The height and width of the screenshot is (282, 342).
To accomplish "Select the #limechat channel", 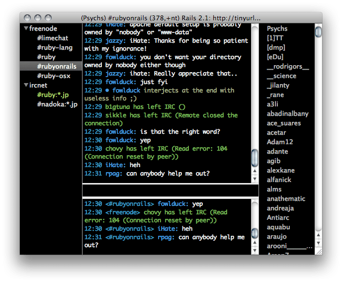I will (x=53, y=38).
